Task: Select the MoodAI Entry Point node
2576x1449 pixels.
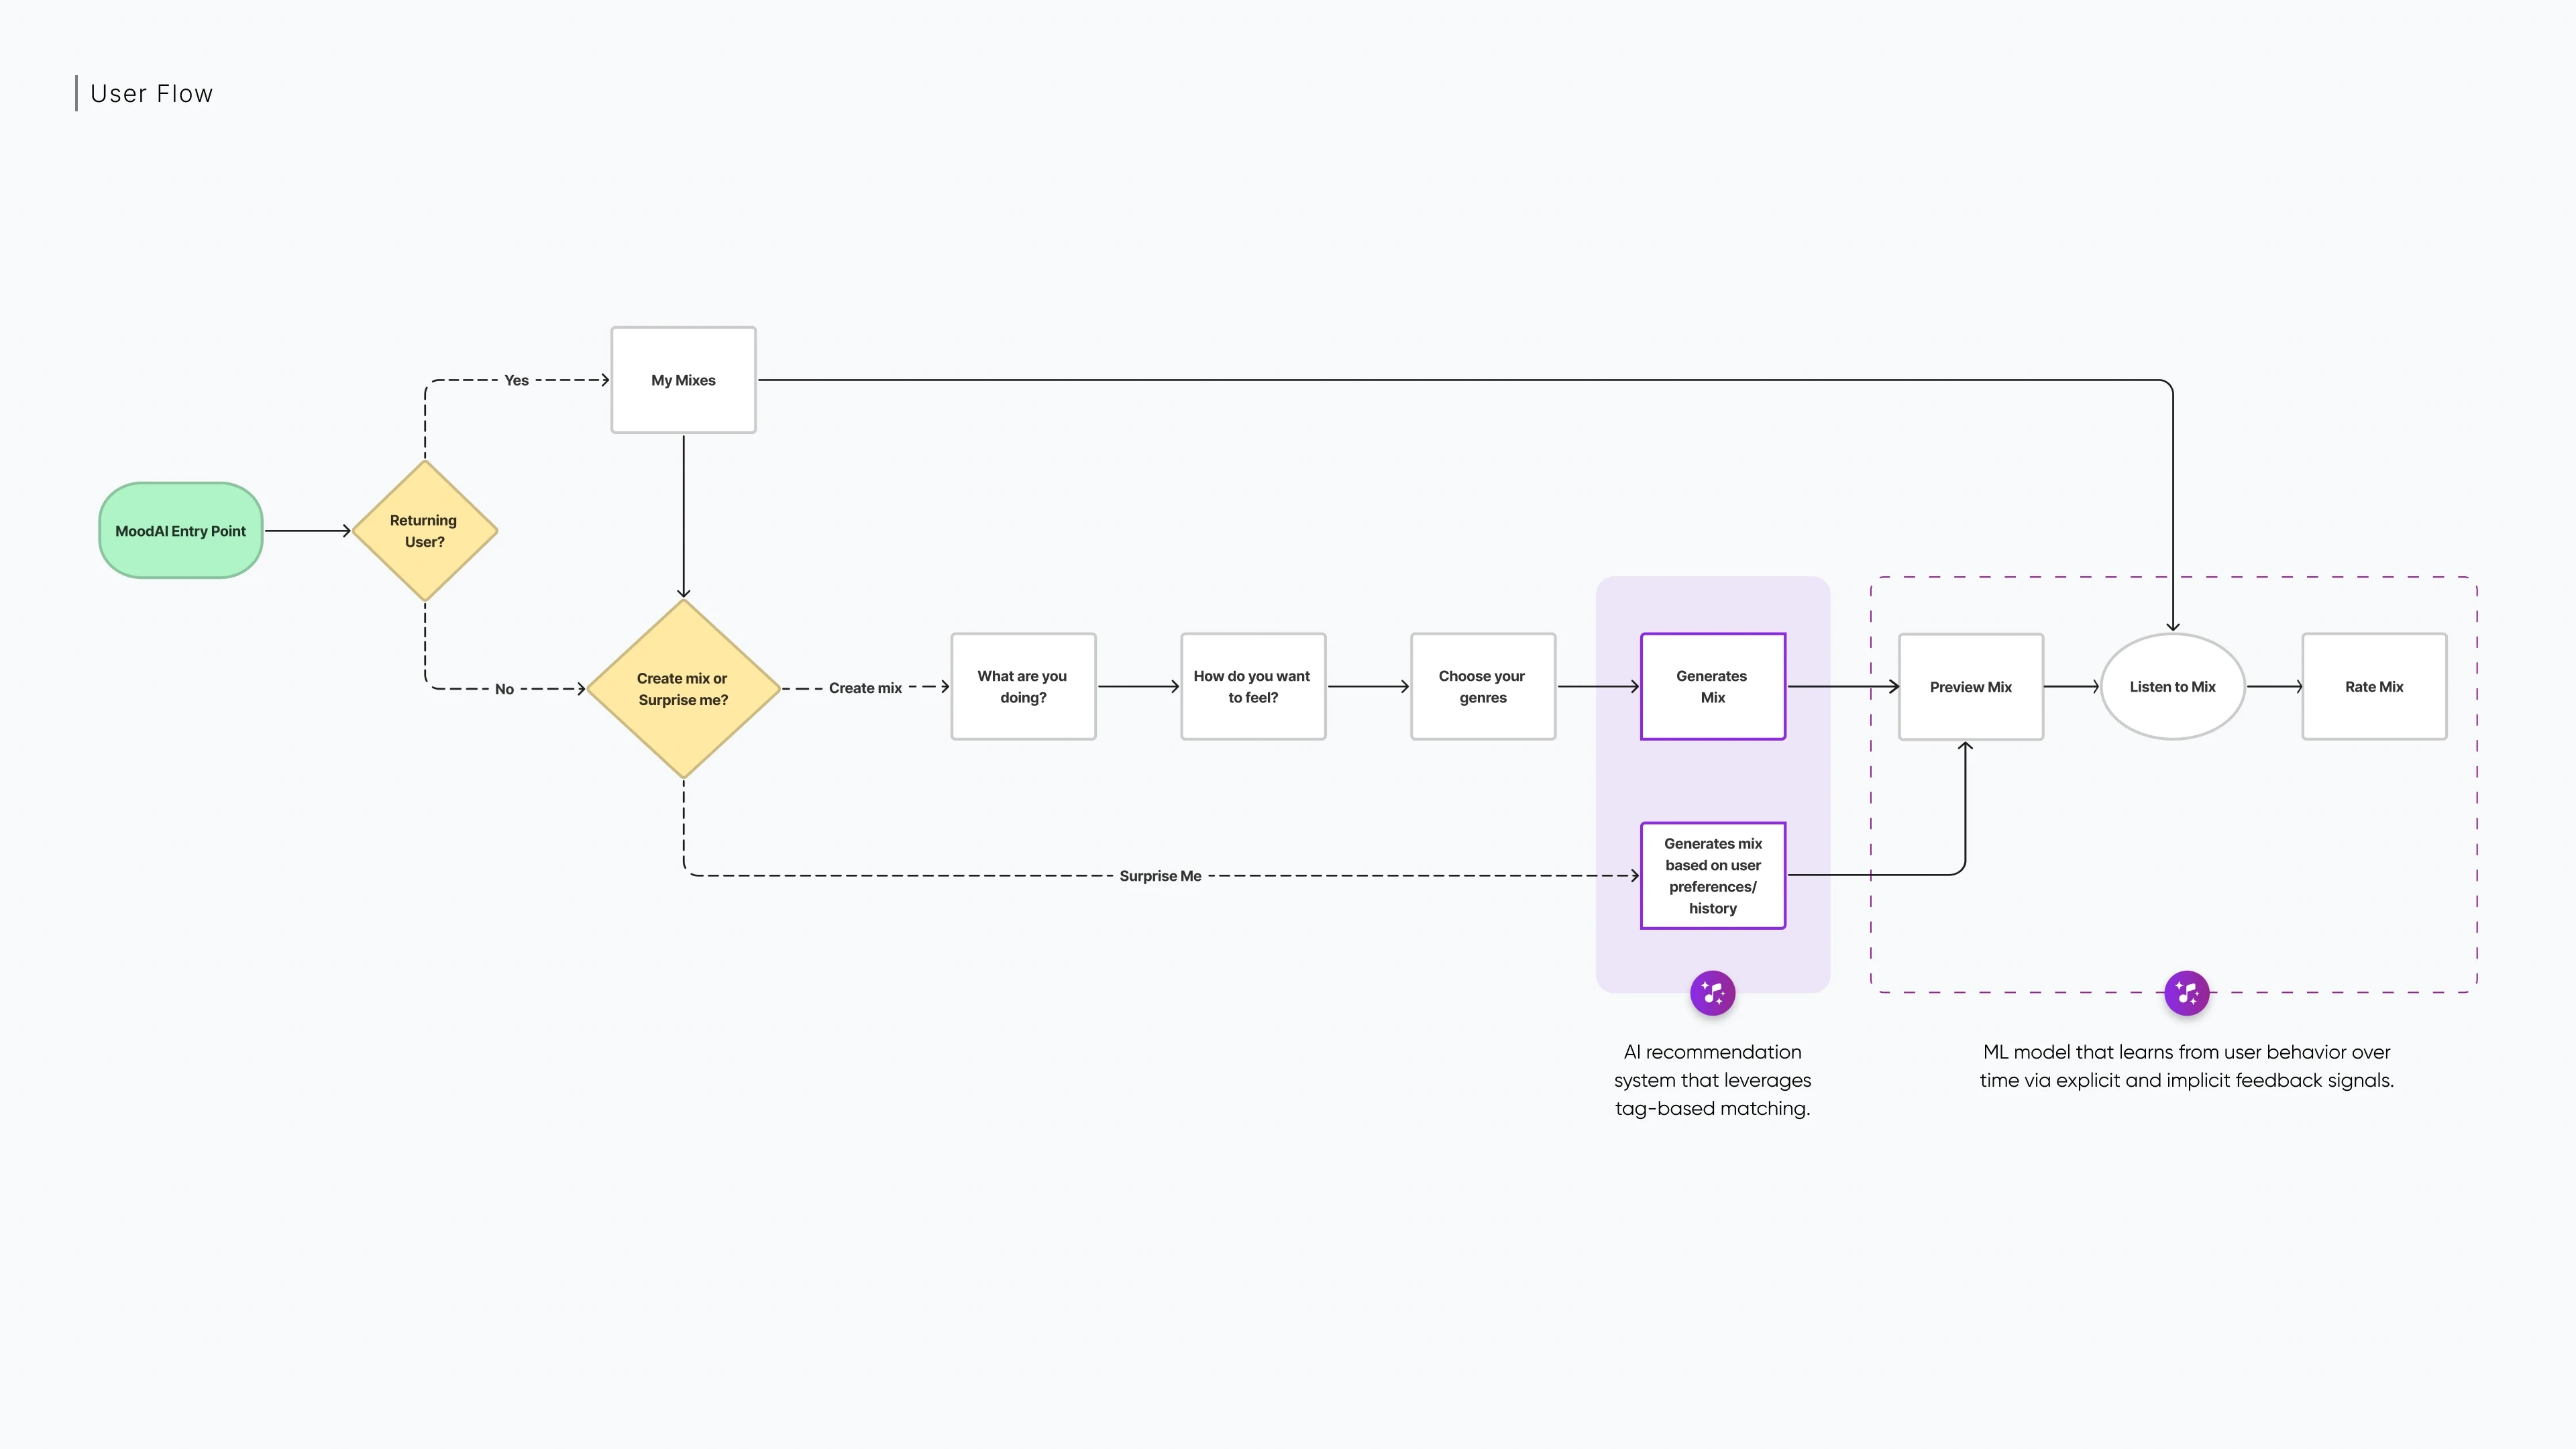Action: (x=181, y=531)
